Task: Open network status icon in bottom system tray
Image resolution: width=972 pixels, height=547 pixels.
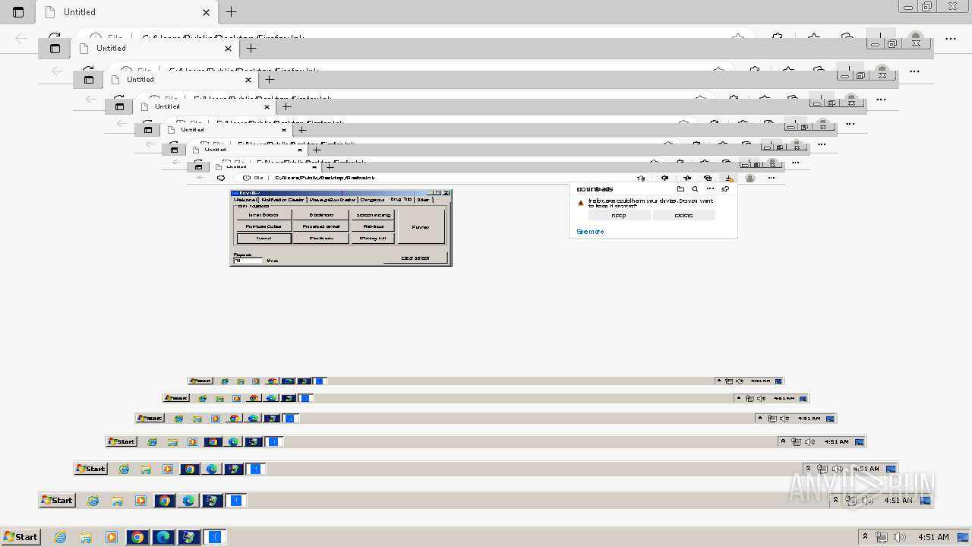Action: (x=882, y=536)
